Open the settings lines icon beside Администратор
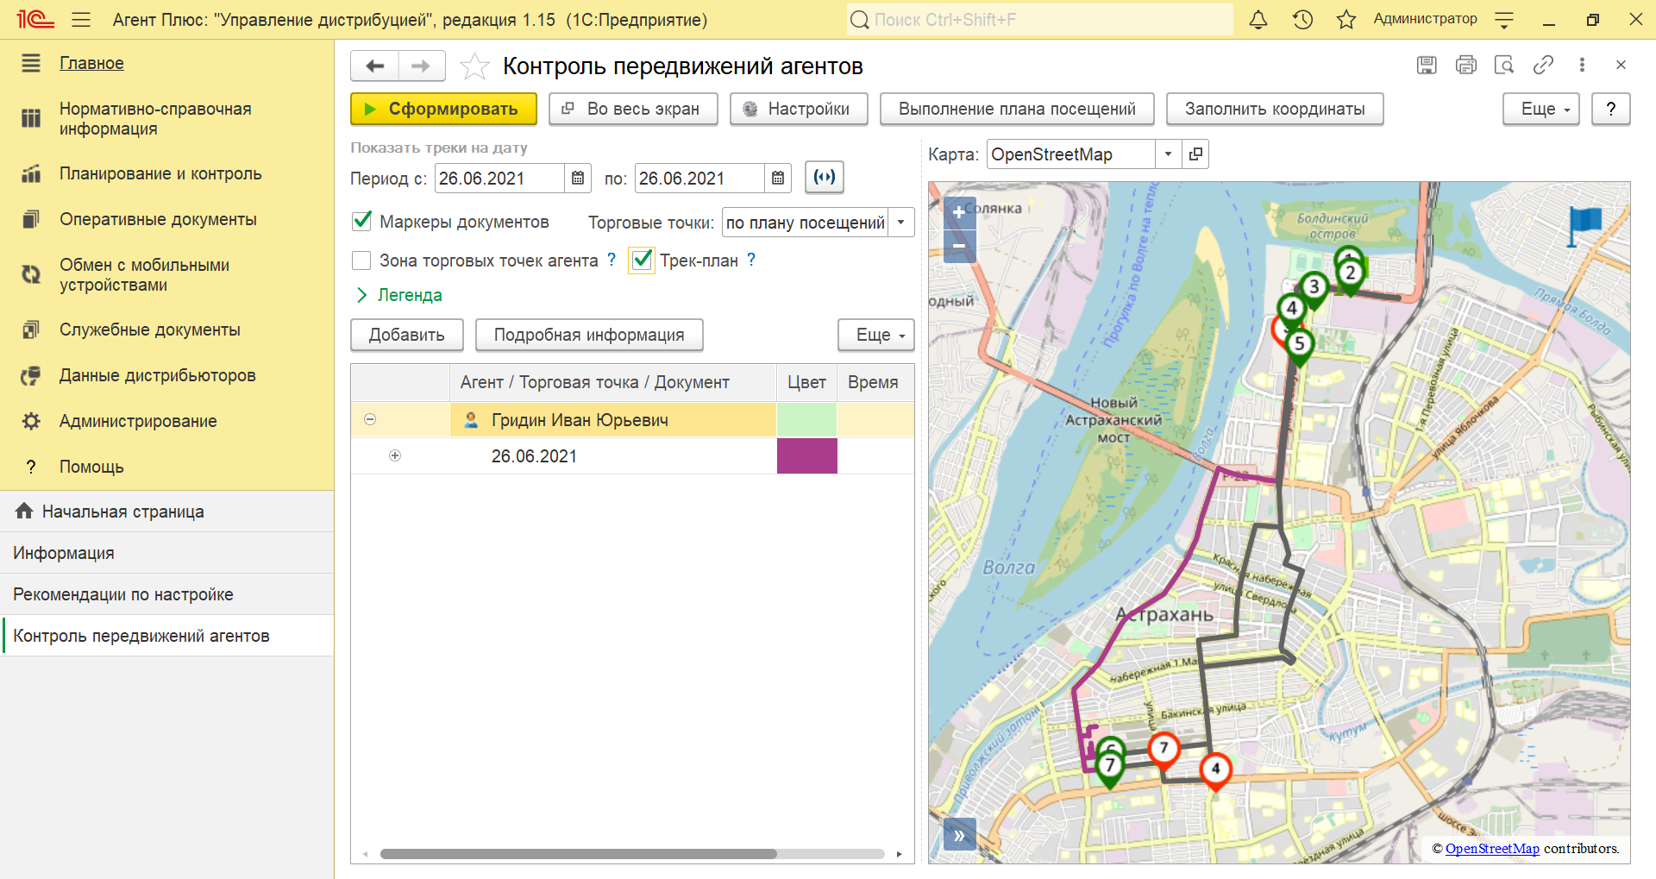Viewport: 1656px width, 879px height. (1504, 19)
